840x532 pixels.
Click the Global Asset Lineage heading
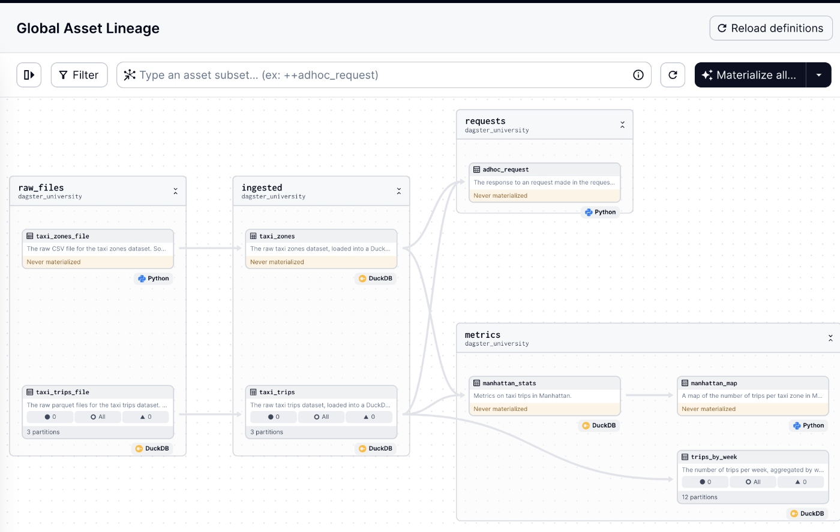coord(88,28)
